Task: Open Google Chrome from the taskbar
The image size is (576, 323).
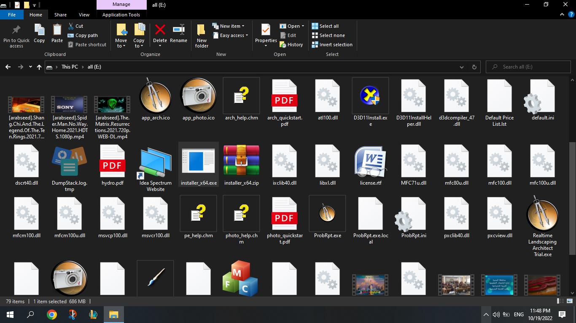Action: tap(52, 314)
